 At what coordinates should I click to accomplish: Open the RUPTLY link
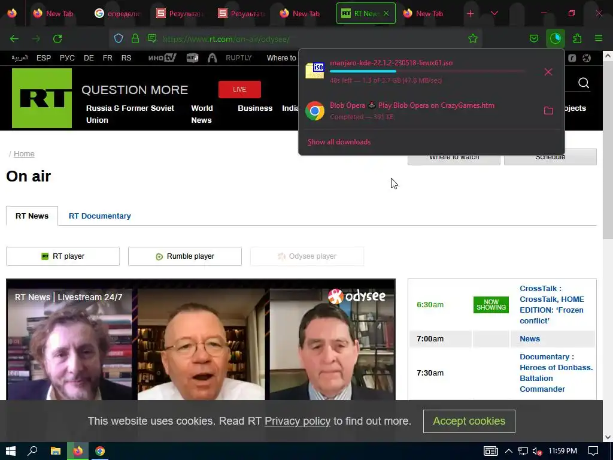[238, 58]
